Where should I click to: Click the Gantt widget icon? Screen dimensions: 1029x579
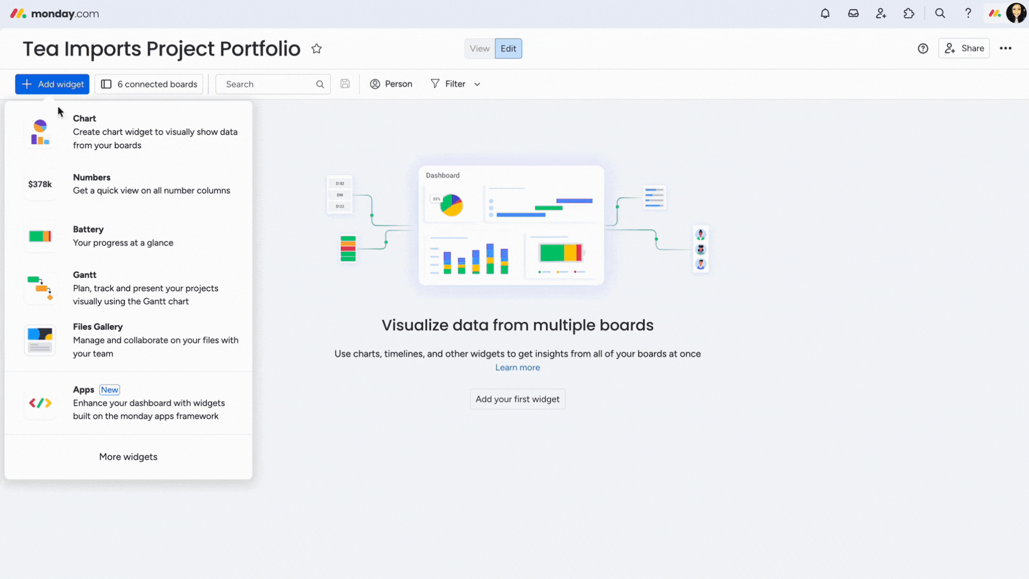click(x=40, y=288)
